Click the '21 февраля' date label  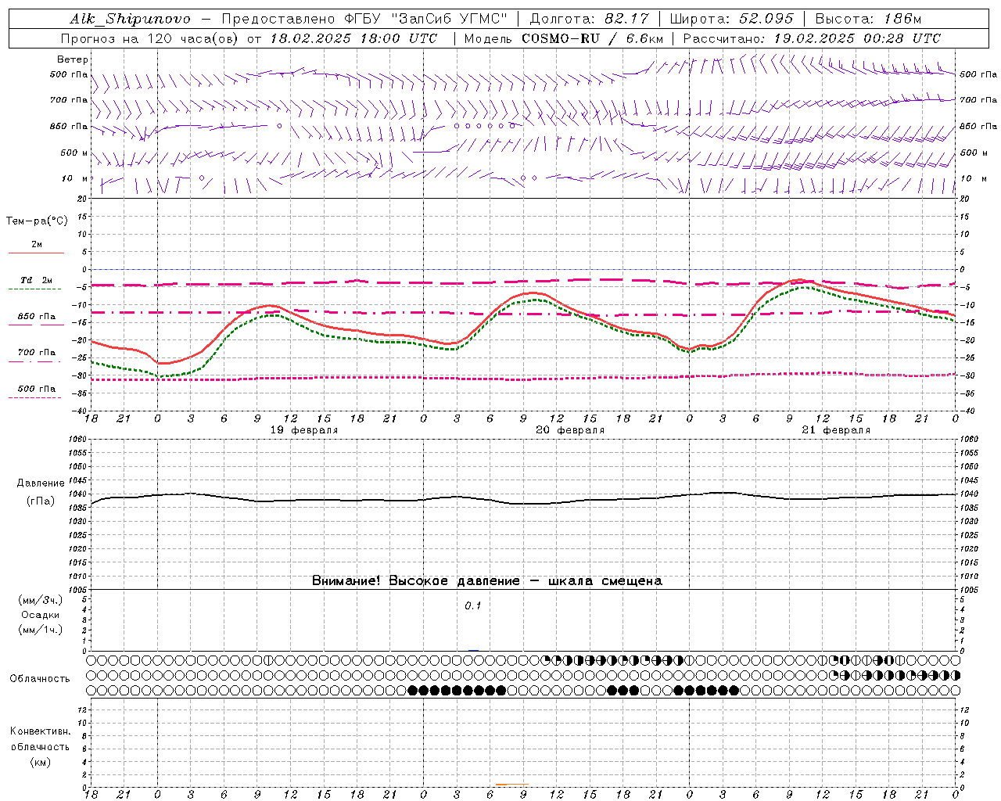click(836, 430)
